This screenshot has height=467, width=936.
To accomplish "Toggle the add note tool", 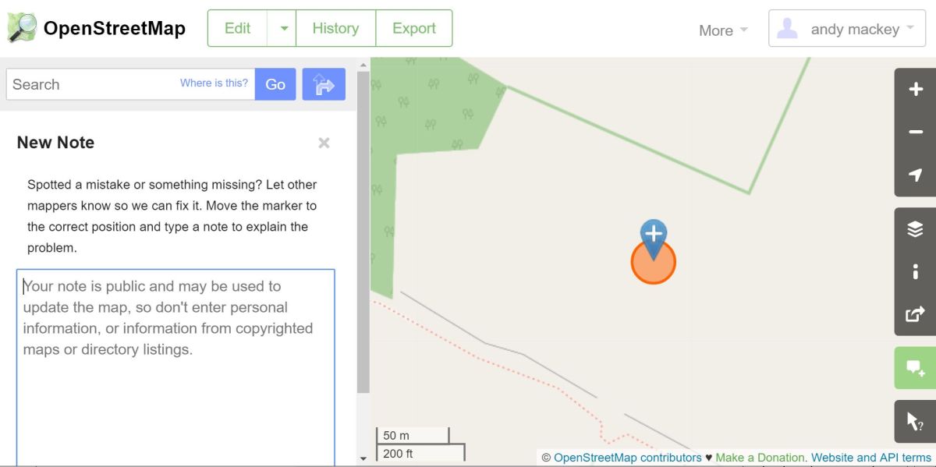I will tap(915, 368).
